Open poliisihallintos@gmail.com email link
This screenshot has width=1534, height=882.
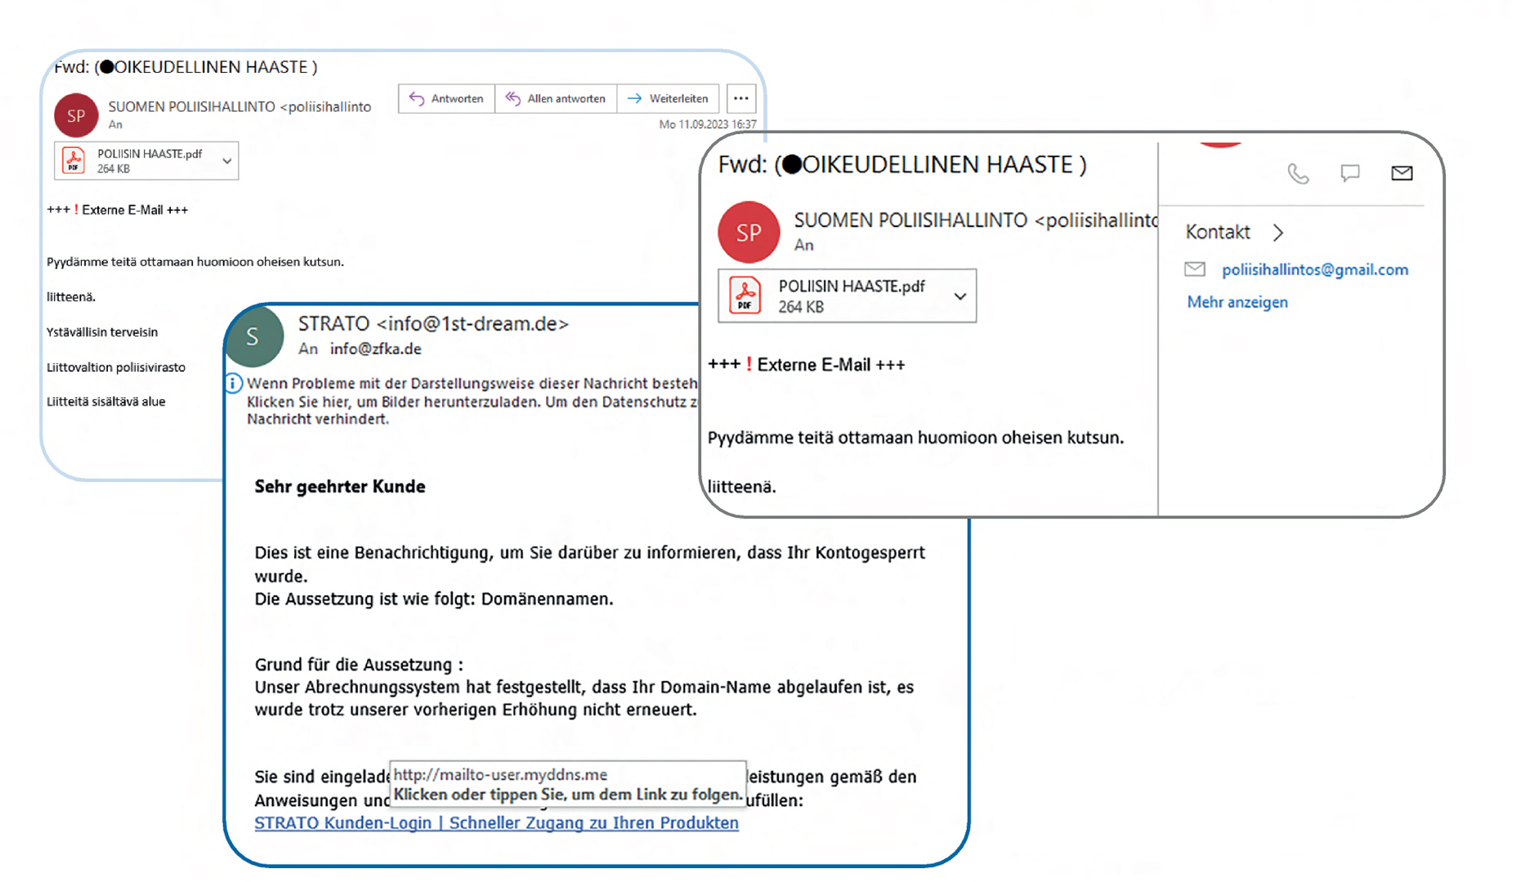1315,269
